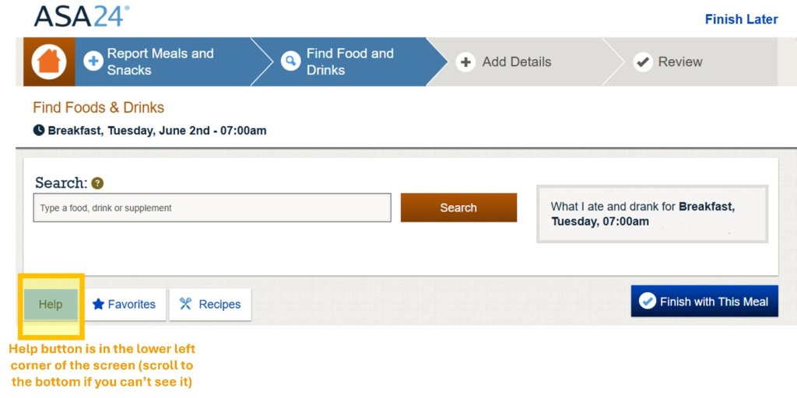Click the Finish with This Meal button
This screenshot has width=797, height=398.
tap(704, 301)
